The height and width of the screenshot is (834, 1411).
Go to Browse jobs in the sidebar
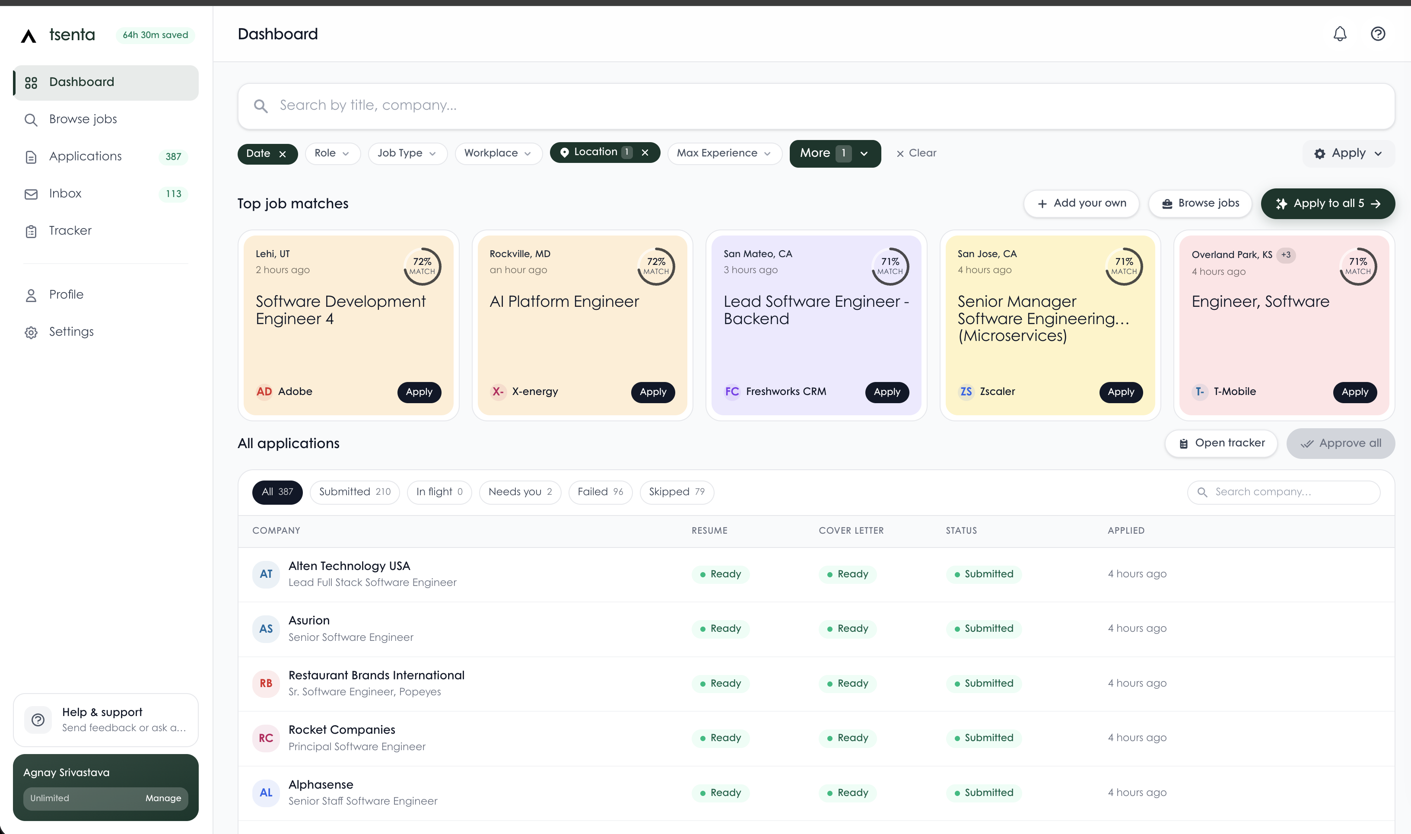pos(106,120)
